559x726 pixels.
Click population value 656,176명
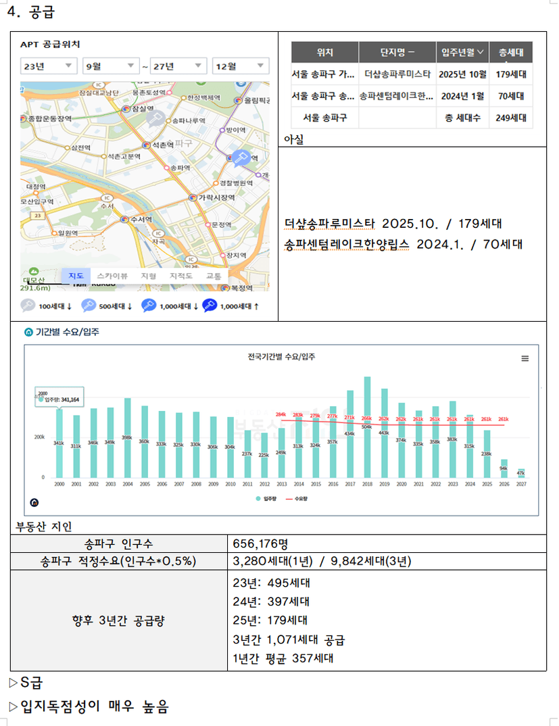tap(261, 543)
